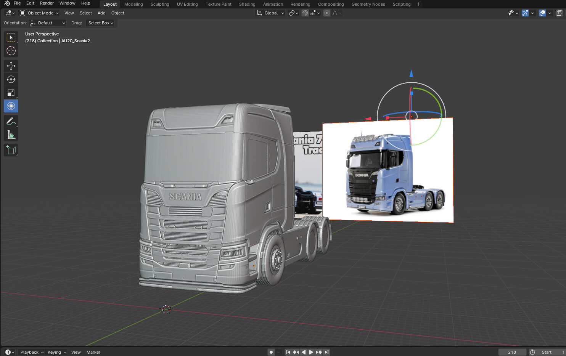Select the Move tool

(11, 66)
